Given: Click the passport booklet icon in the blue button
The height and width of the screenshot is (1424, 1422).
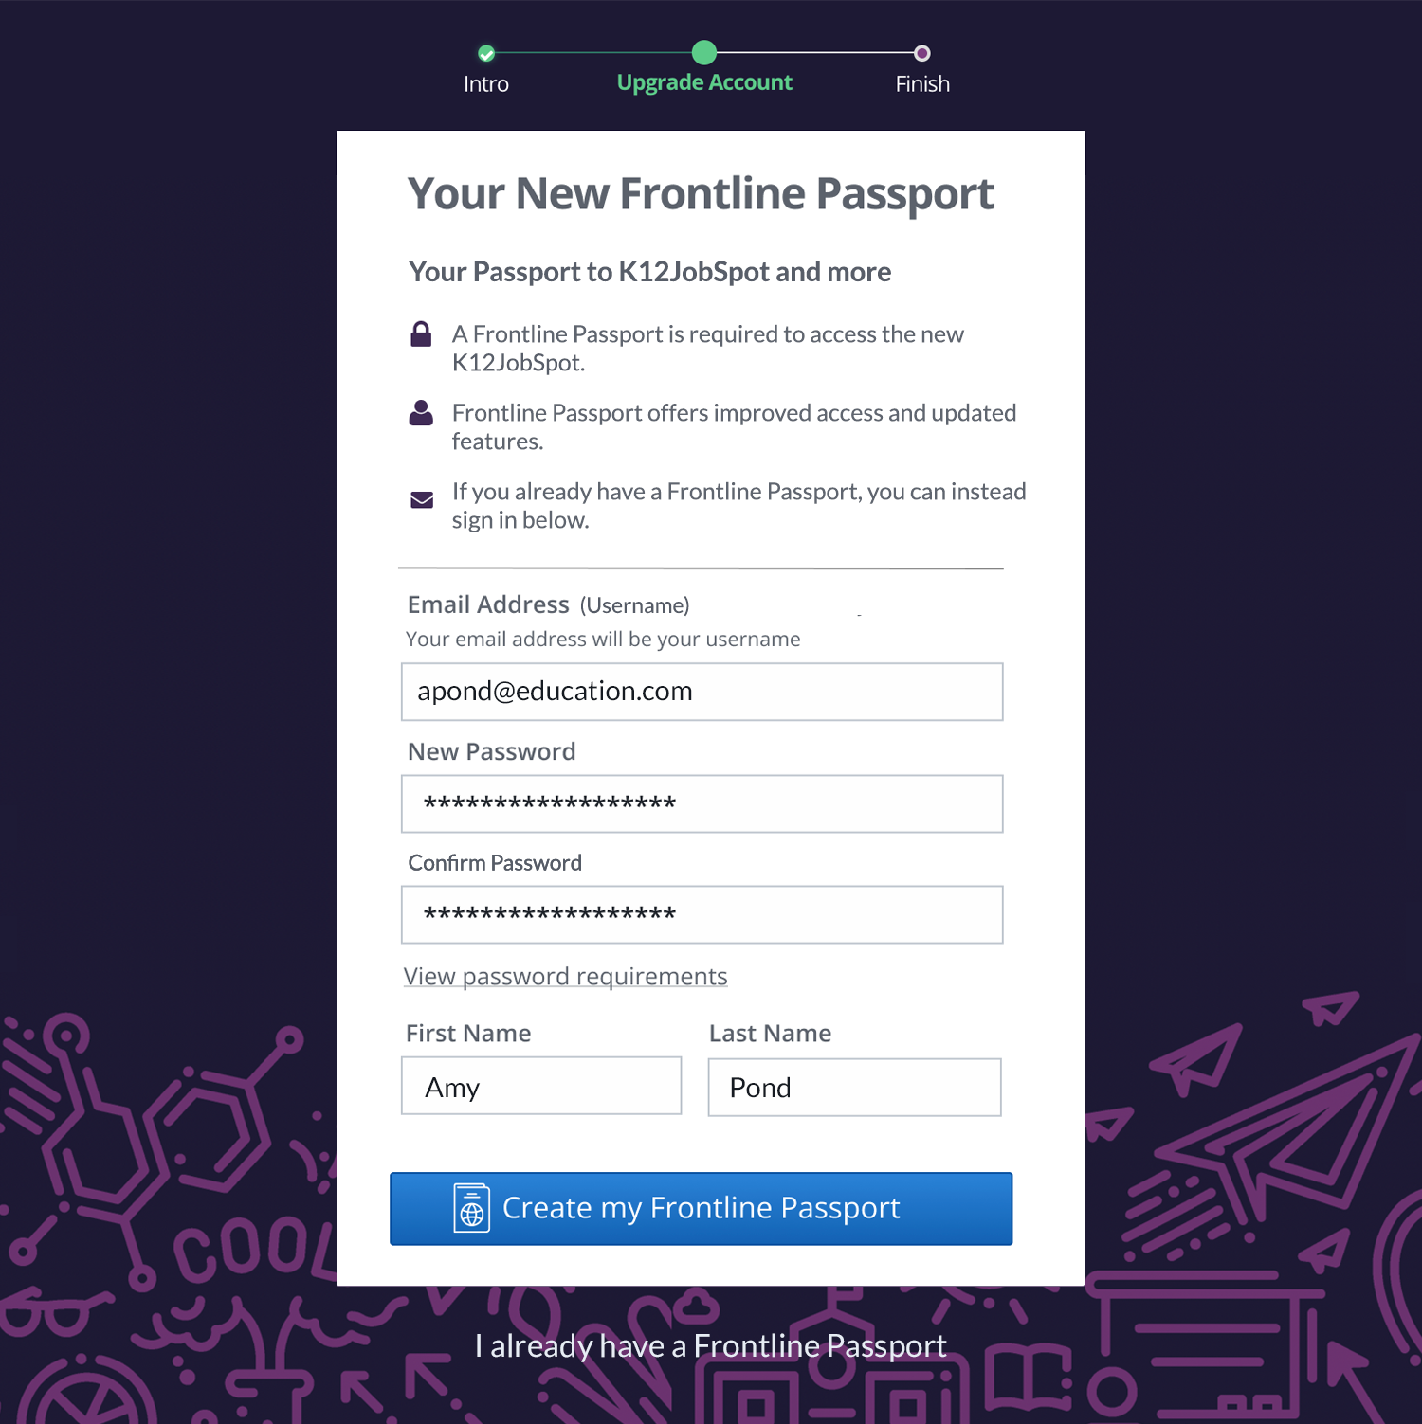Looking at the screenshot, I should (x=472, y=1208).
